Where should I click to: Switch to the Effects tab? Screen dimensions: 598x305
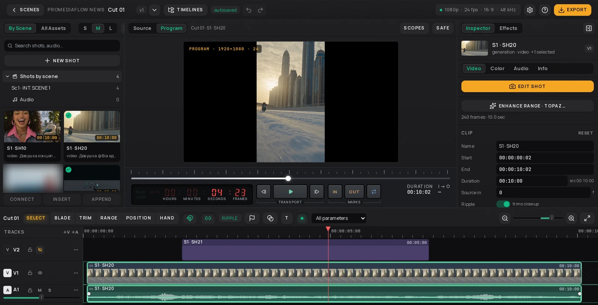point(508,28)
